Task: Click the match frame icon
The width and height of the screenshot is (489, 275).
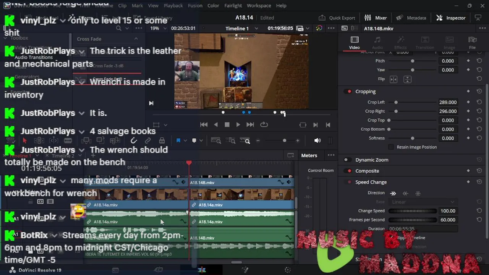Action: (303, 125)
